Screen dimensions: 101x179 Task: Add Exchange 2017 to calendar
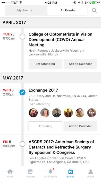(x=80, y=126)
